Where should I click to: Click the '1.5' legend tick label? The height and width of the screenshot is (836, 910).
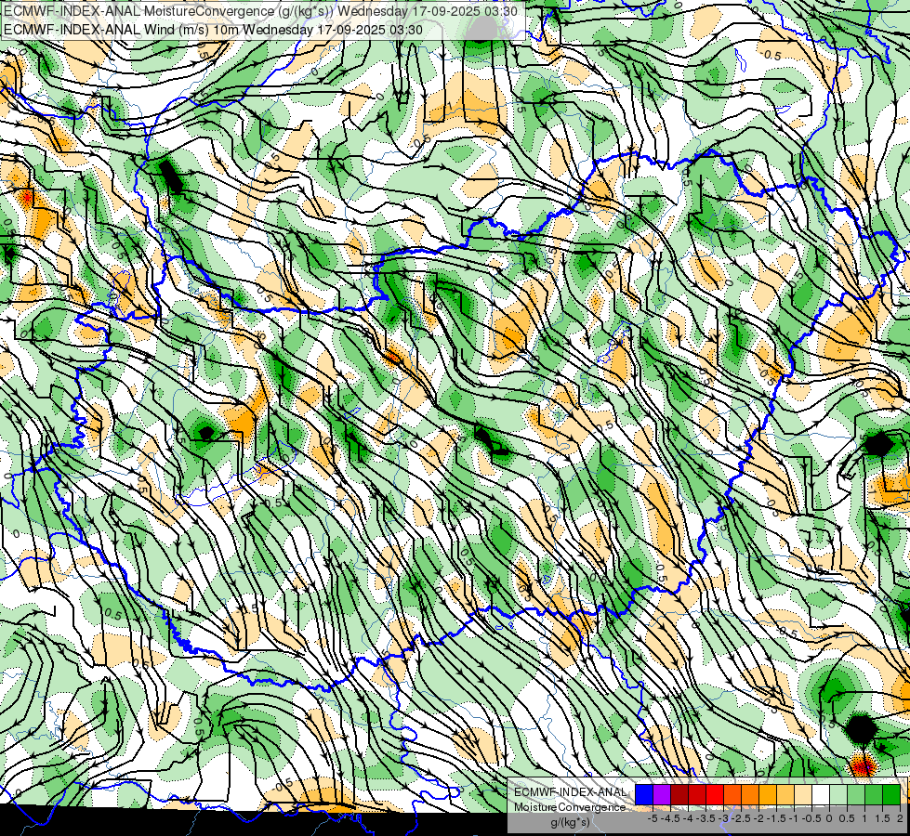(x=882, y=818)
